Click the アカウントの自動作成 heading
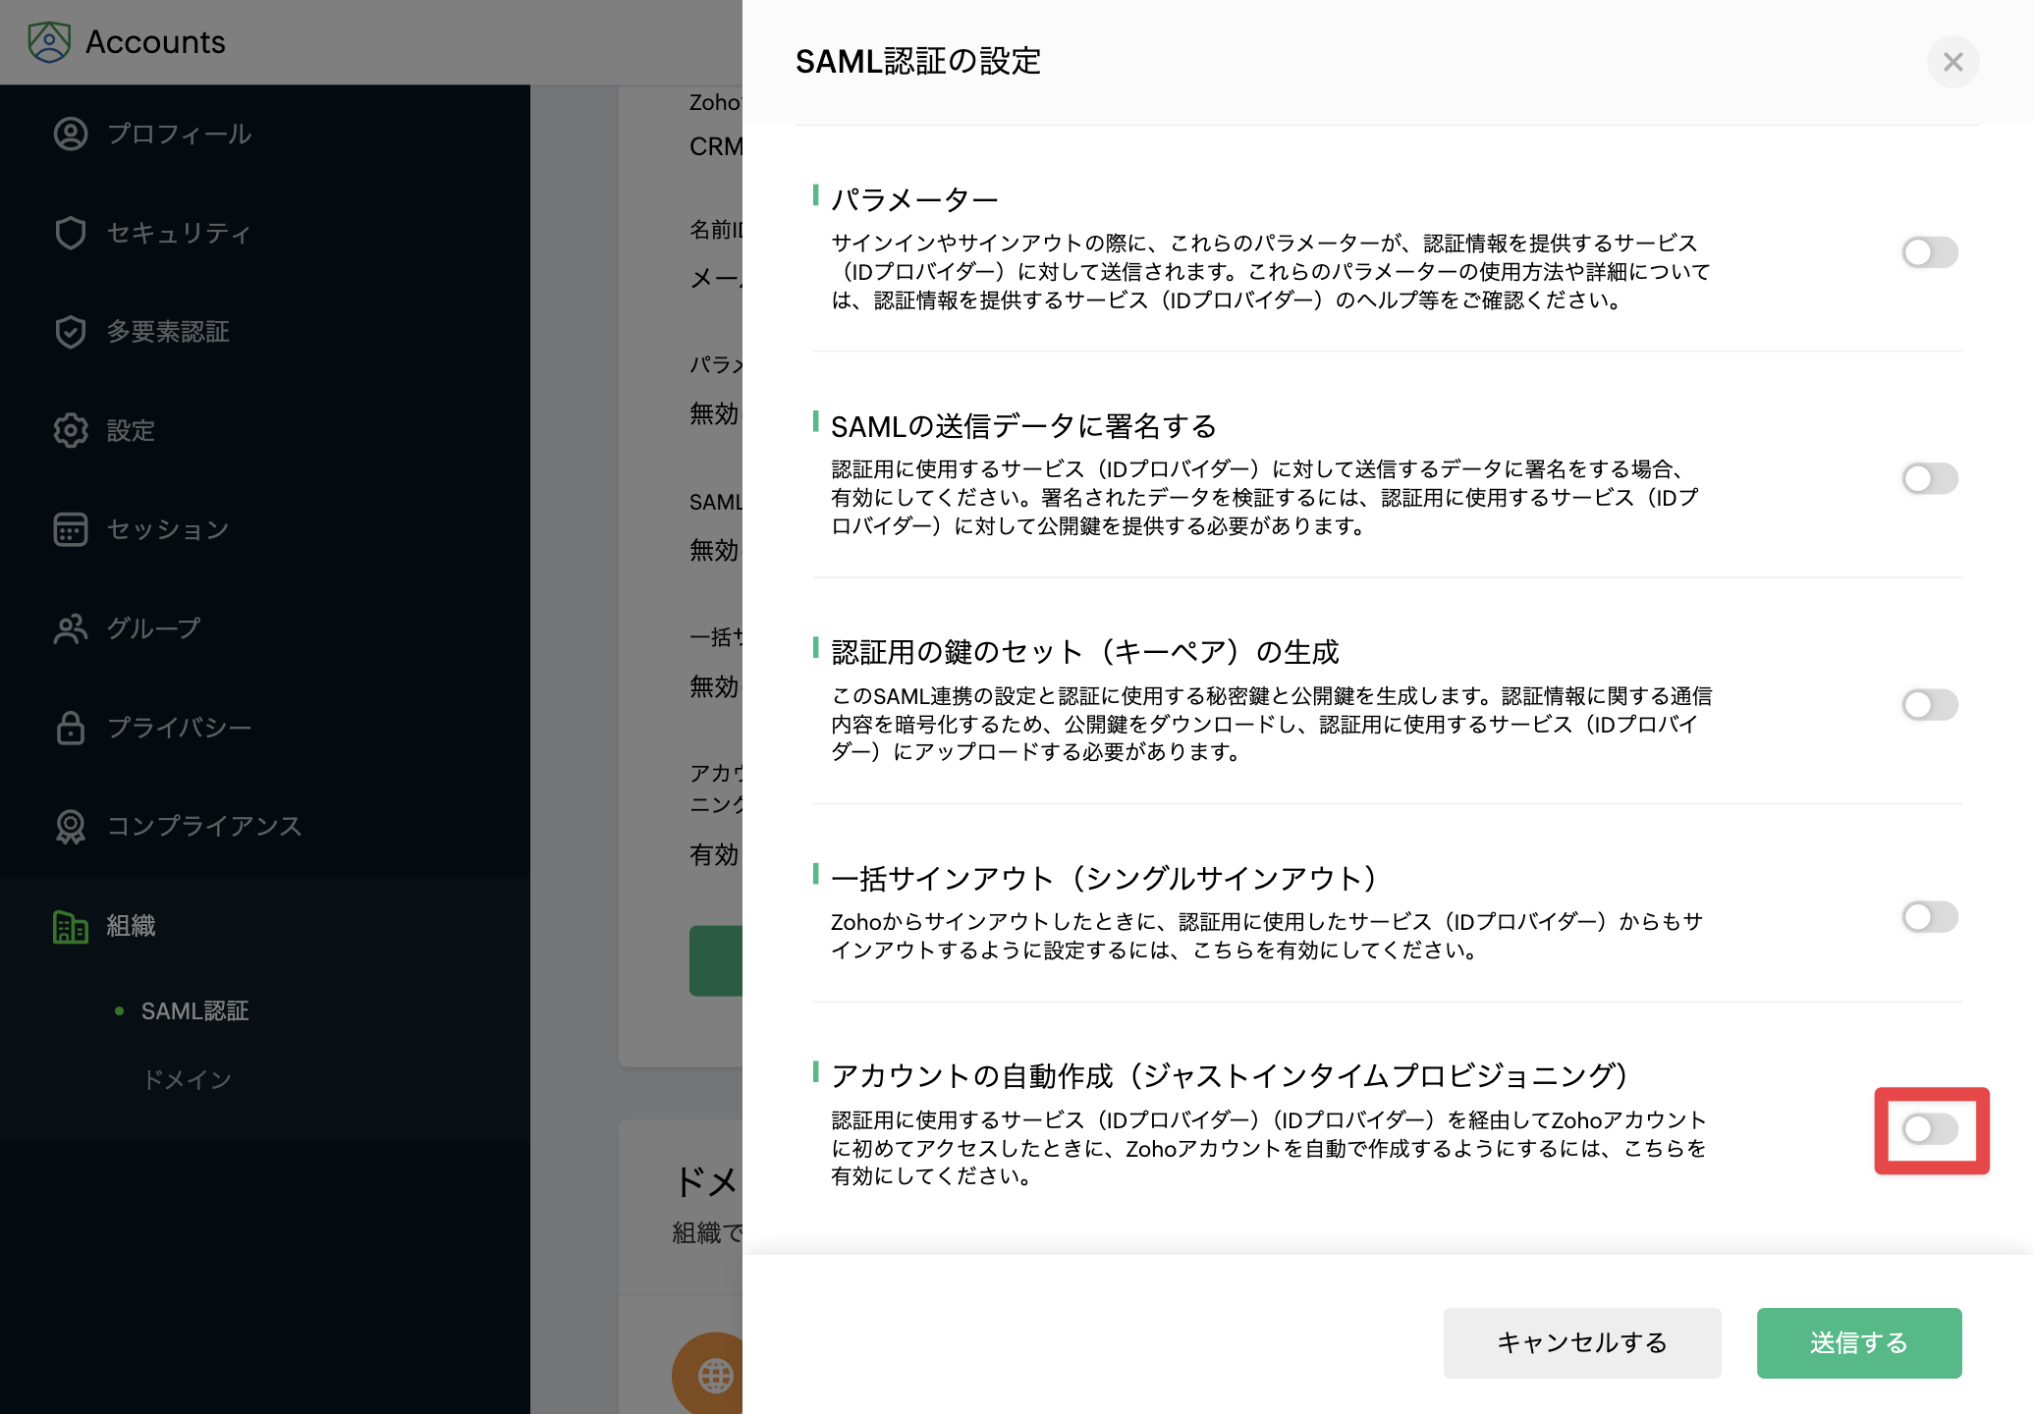 1231,1076
